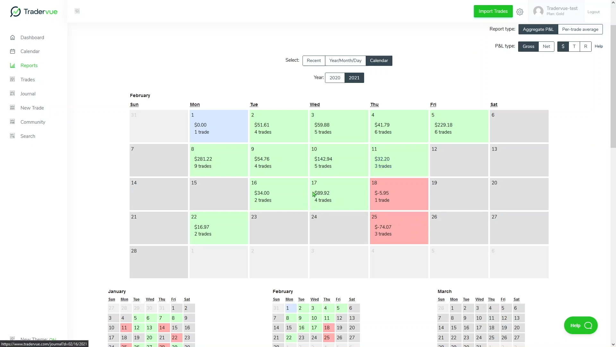The image size is (616, 347).
Task: Click the Dashboard home icon in sidebar
Action: (x=13, y=38)
